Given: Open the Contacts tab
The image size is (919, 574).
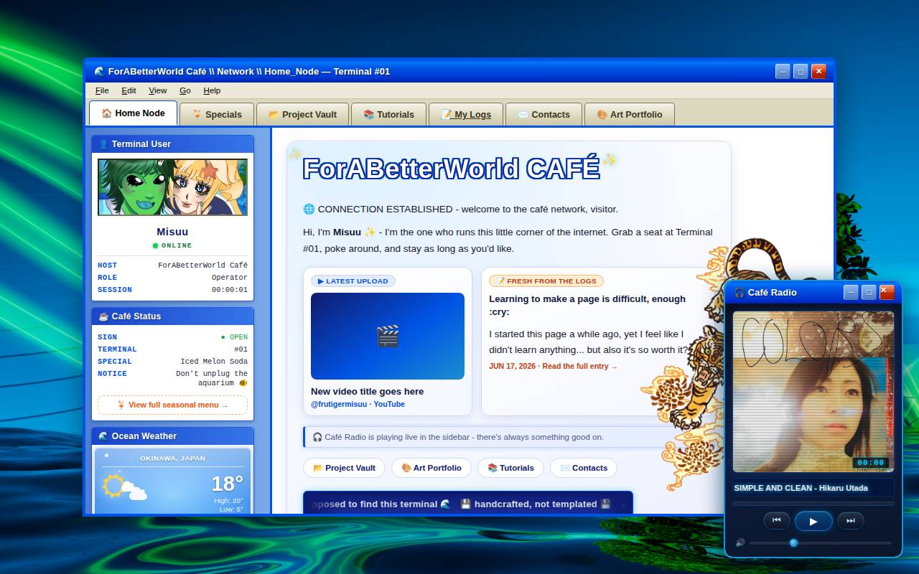Looking at the screenshot, I should coord(544,115).
